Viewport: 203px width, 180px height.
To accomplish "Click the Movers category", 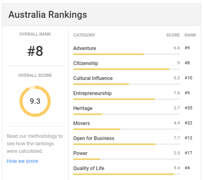I will pyautogui.click(x=82, y=123).
